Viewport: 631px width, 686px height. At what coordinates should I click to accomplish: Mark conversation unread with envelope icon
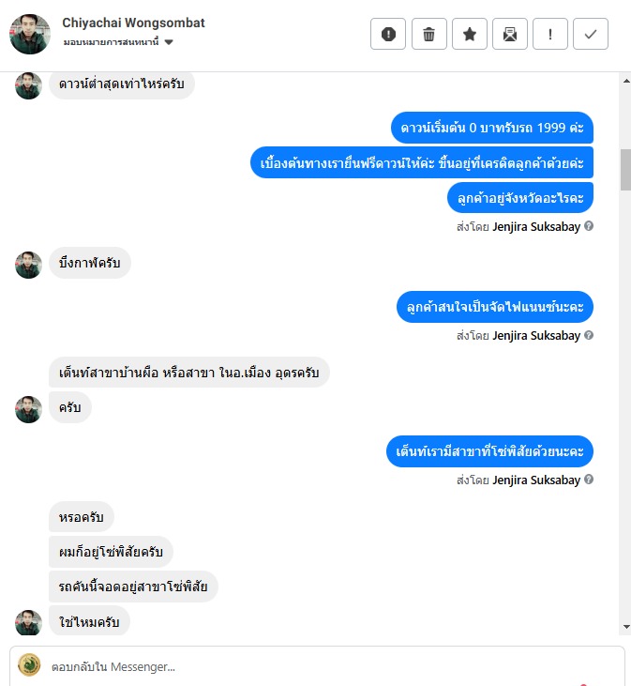pyautogui.click(x=509, y=34)
